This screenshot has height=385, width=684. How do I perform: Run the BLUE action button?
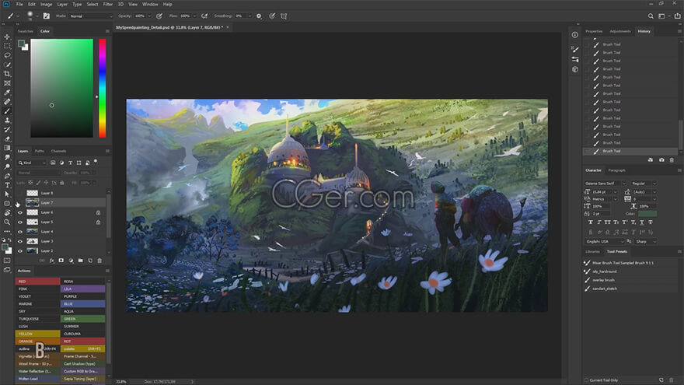(x=83, y=304)
